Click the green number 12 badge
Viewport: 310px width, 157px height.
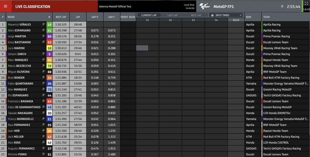click(49, 25)
